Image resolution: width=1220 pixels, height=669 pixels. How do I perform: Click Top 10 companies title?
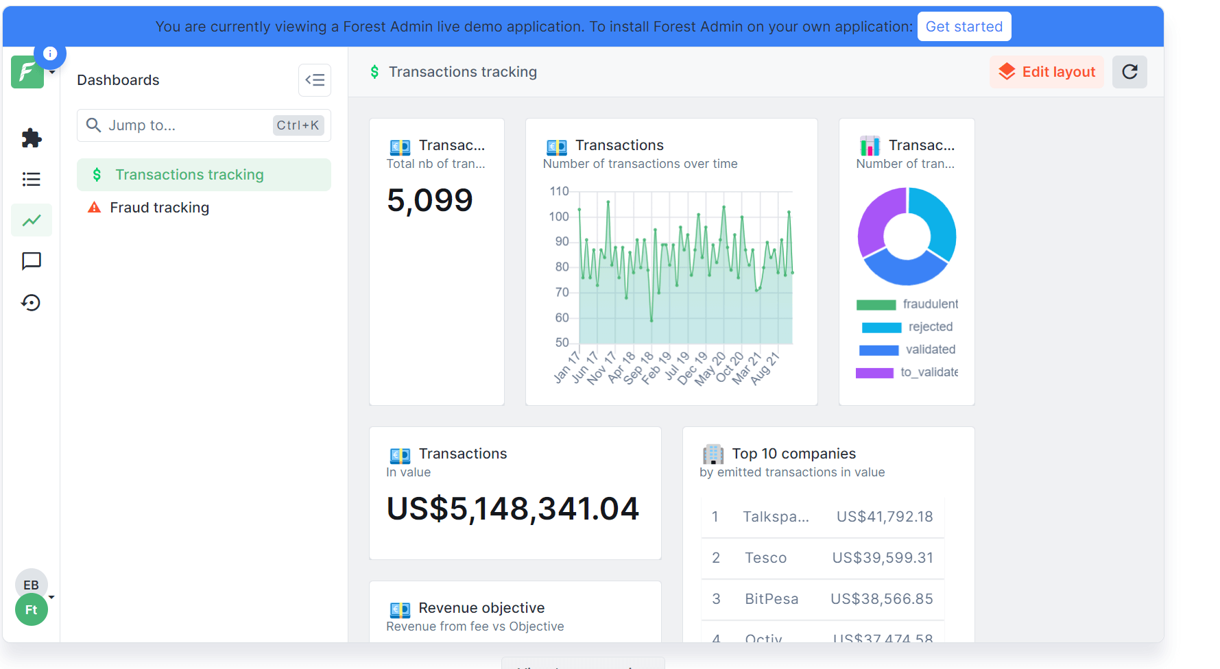(x=794, y=454)
